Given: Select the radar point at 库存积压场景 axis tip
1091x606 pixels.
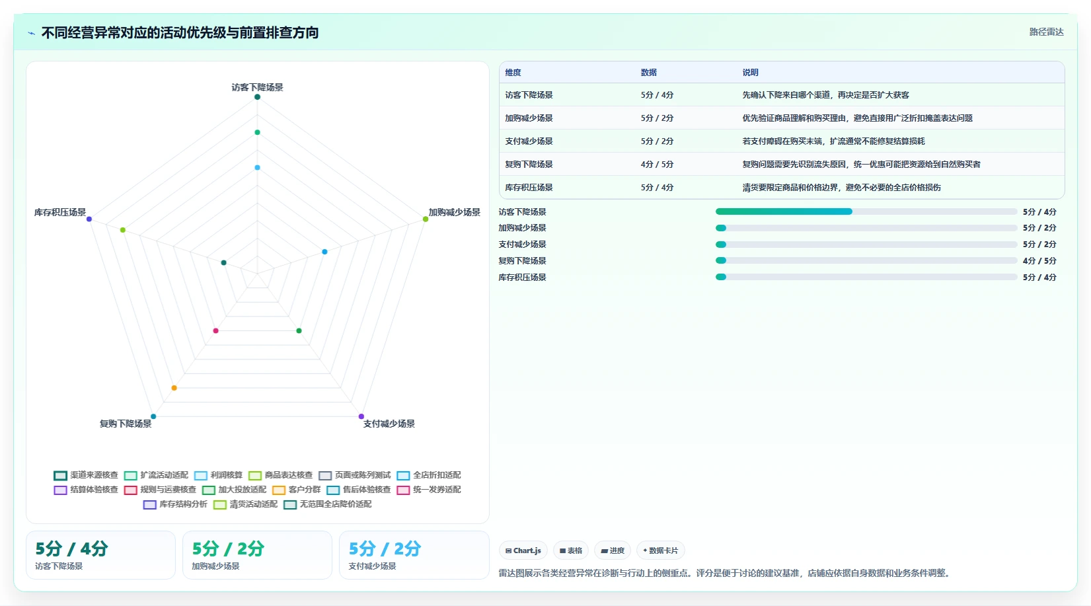Looking at the screenshot, I should [x=89, y=219].
